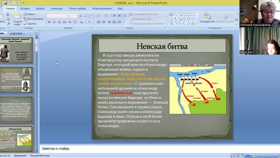Viewport: 280px width, 158px height.
Task: Select the straight line shape
Action: click(176, 14)
